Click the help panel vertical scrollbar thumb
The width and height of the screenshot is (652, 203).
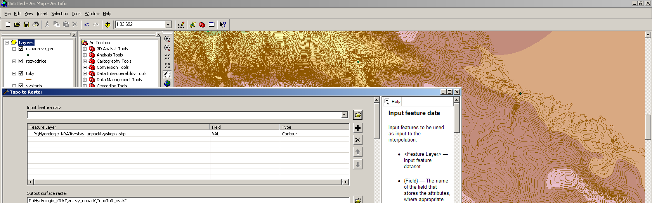(x=457, y=118)
